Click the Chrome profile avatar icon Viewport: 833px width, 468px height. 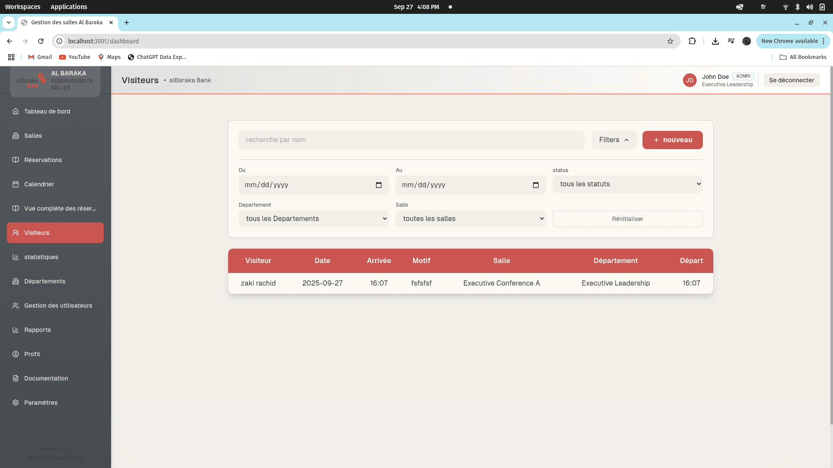[x=747, y=41]
